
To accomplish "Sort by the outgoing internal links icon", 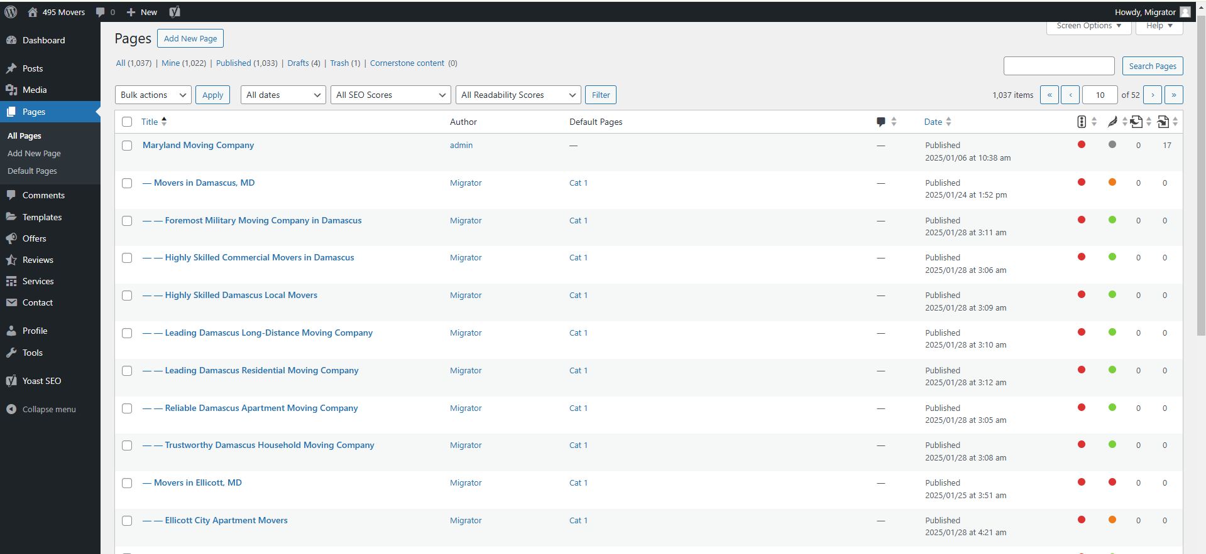I will click(1136, 122).
